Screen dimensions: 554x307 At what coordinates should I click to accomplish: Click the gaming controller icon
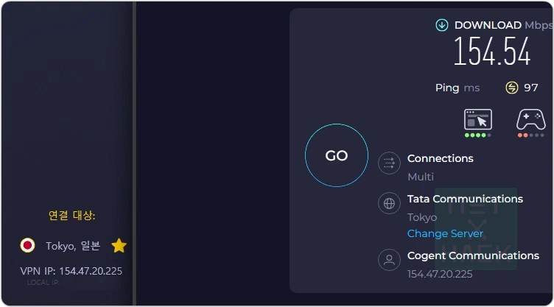(530, 119)
